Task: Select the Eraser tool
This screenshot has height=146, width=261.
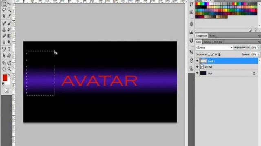Action: click(x=4, y=36)
